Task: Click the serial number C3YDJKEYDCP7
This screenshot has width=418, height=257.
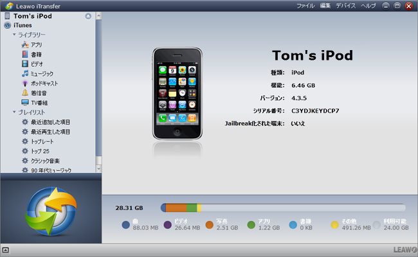Action: pos(315,111)
